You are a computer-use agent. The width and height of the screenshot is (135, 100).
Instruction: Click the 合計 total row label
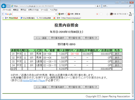click(13, 69)
